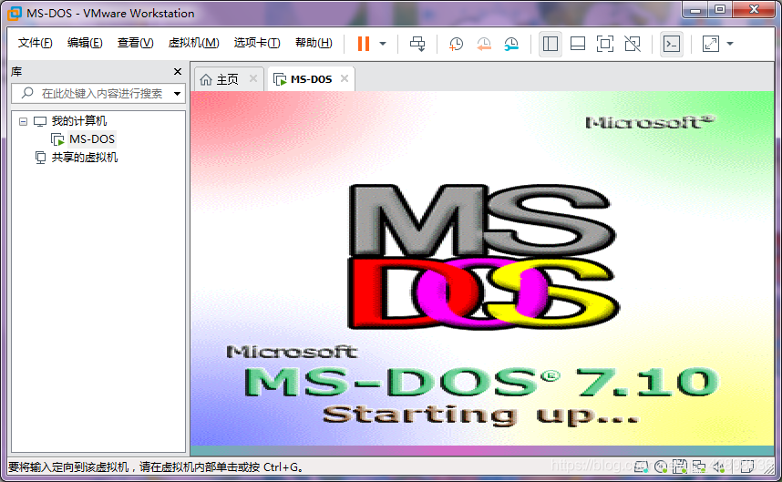Select 我的计算机 in the library tree
This screenshot has height=482, width=782.
pos(78,121)
